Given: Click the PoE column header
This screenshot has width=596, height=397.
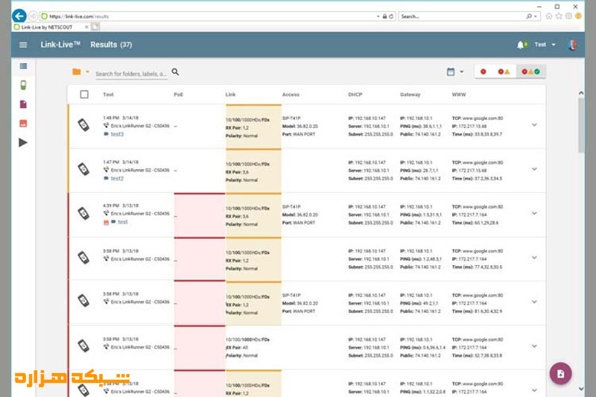Looking at the screenshot, I should coord(178,95).
